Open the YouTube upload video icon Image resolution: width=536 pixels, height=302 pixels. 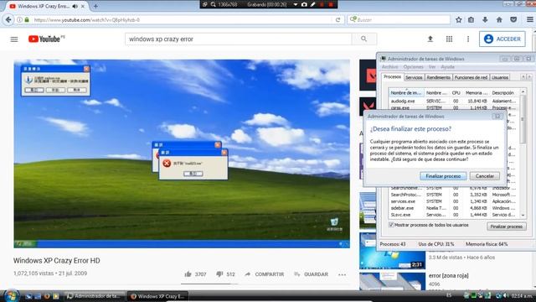coord(430,39)
